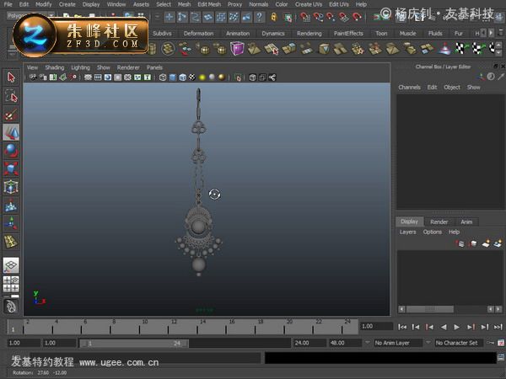
Task: Click frame 12 on the time slider
Action: [x=168, y=328]
